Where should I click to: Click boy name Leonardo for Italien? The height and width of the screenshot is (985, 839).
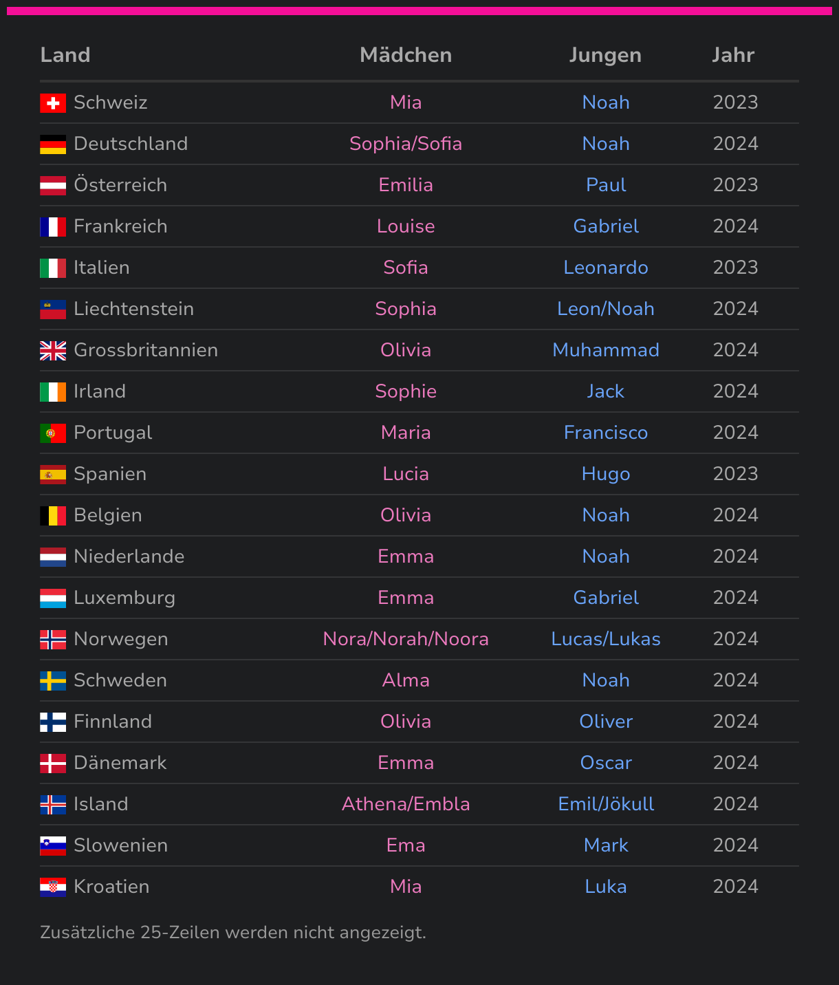pos(605,268)
